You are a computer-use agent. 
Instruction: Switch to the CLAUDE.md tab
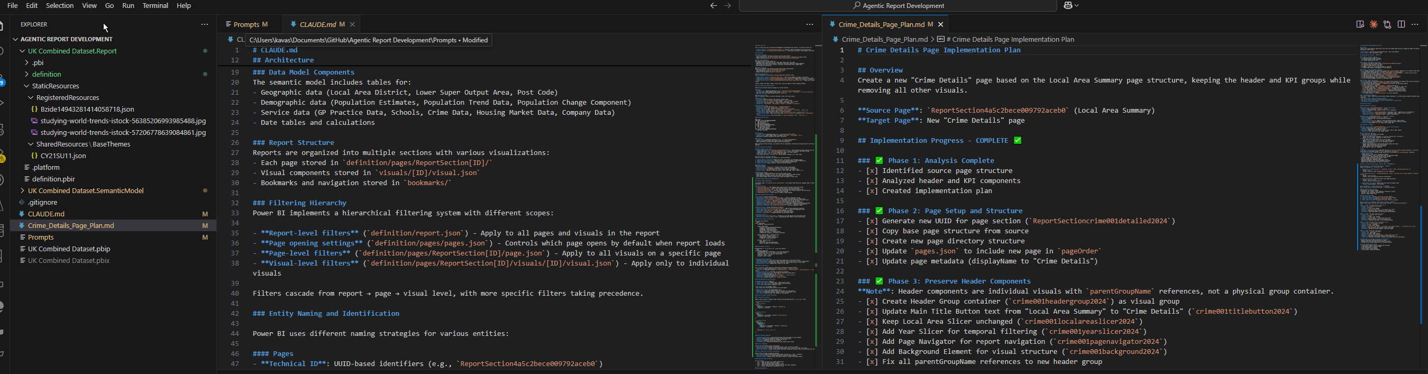[x=322, y=24]
